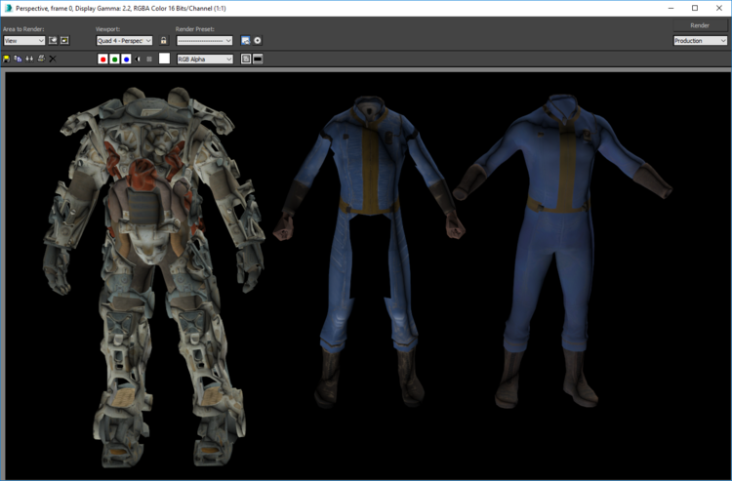Click the Clone Rendered Frame Window icon
The height and width of the screenshot is (481, 732).
tap(29, 59)
